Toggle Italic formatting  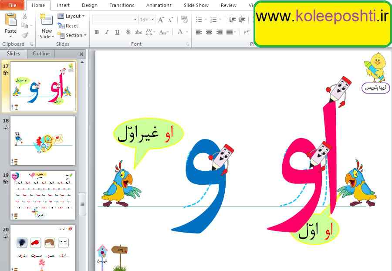[107, 32]
